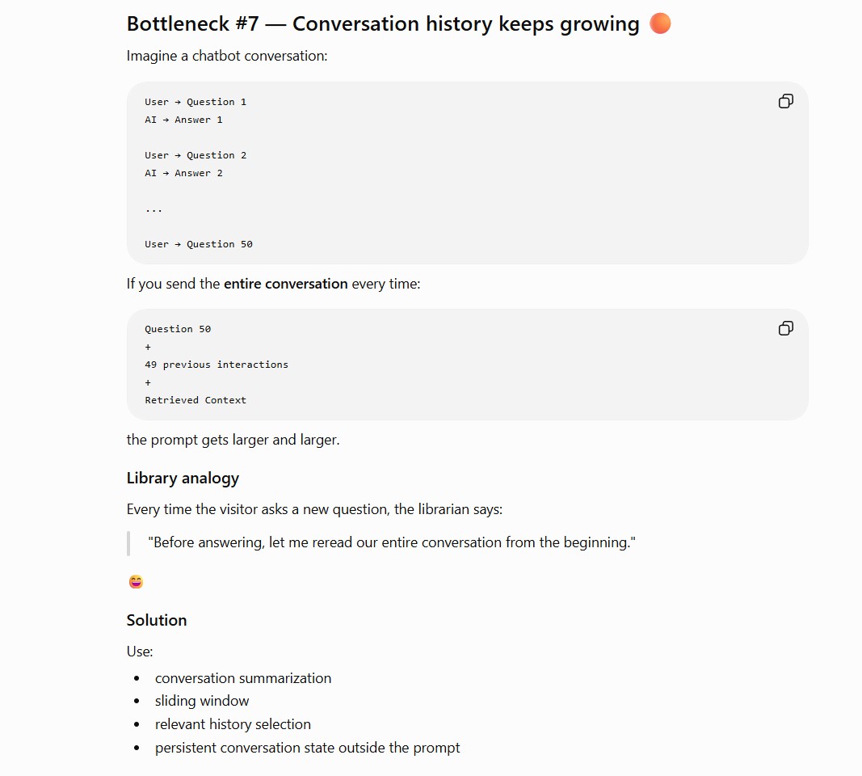Click the 'sliding window' bullet item
The image size is (862, 776).
(202, 701)
